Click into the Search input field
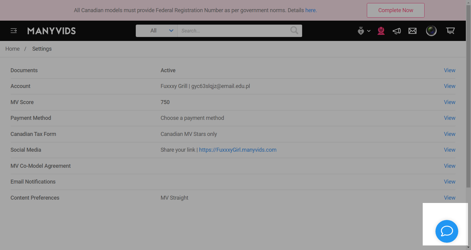Screen dimensions: 471x250 (234, 31)
